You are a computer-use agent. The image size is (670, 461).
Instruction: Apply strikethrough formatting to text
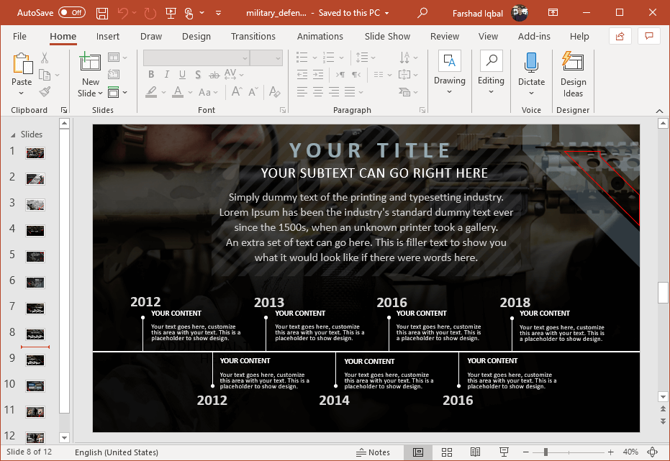tap(214, 74)
